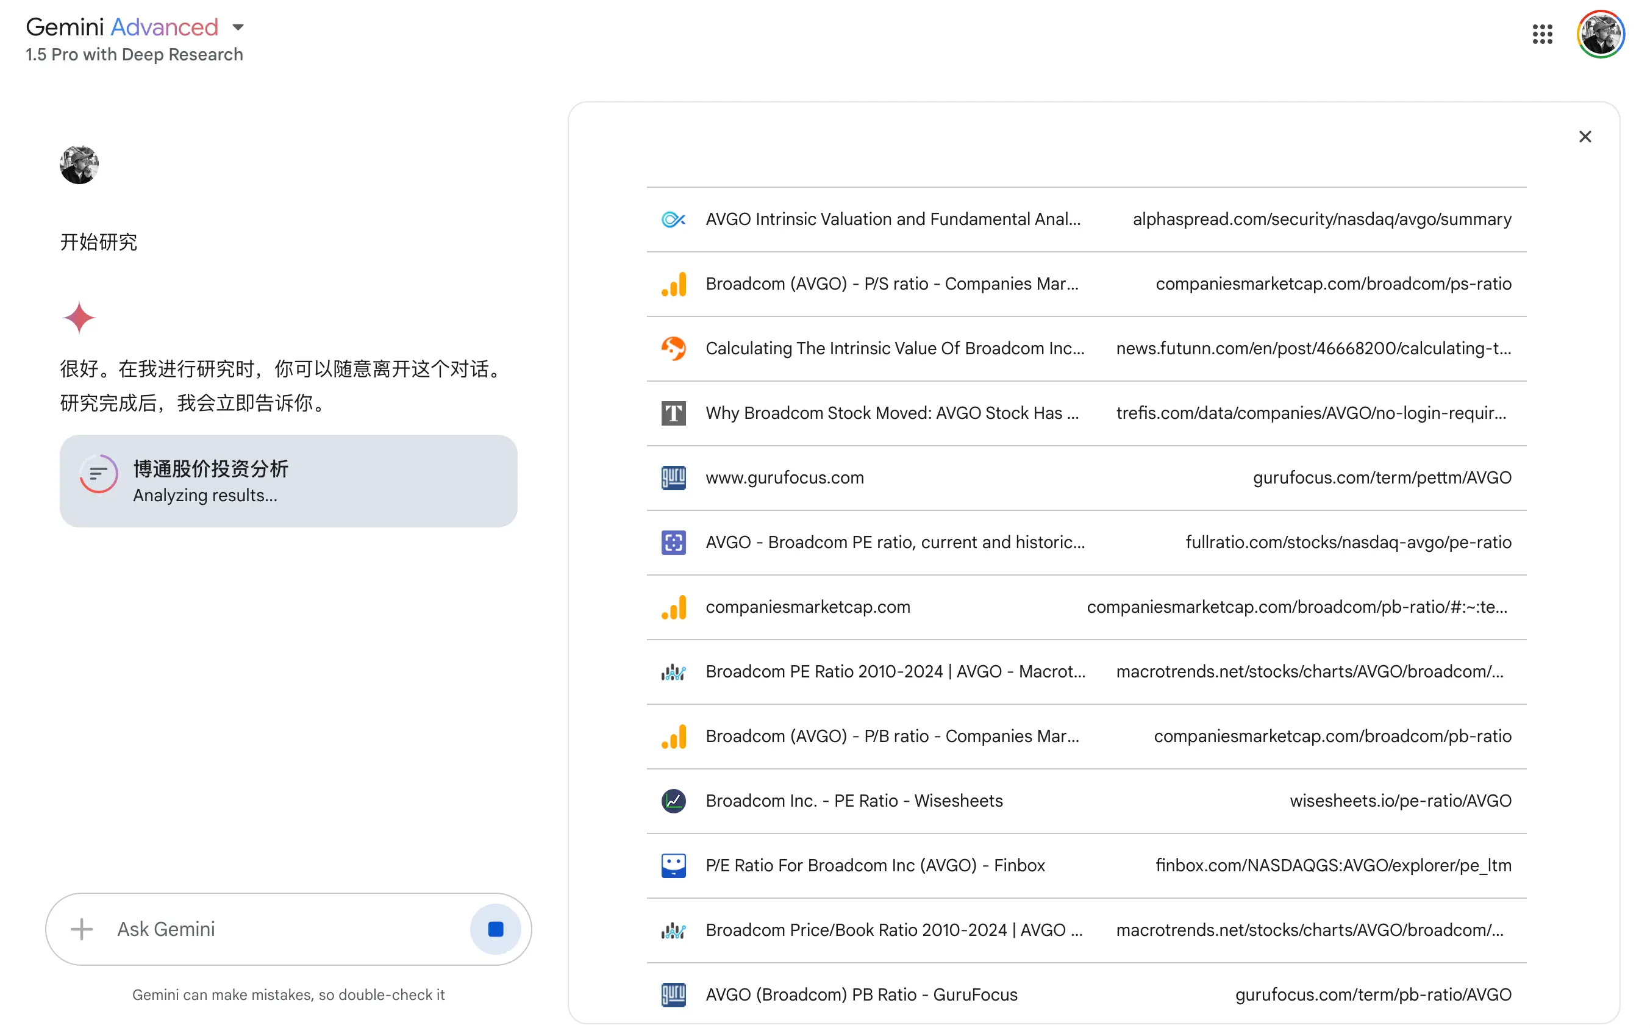Click the FullRatio favicon

click(673, 542)
